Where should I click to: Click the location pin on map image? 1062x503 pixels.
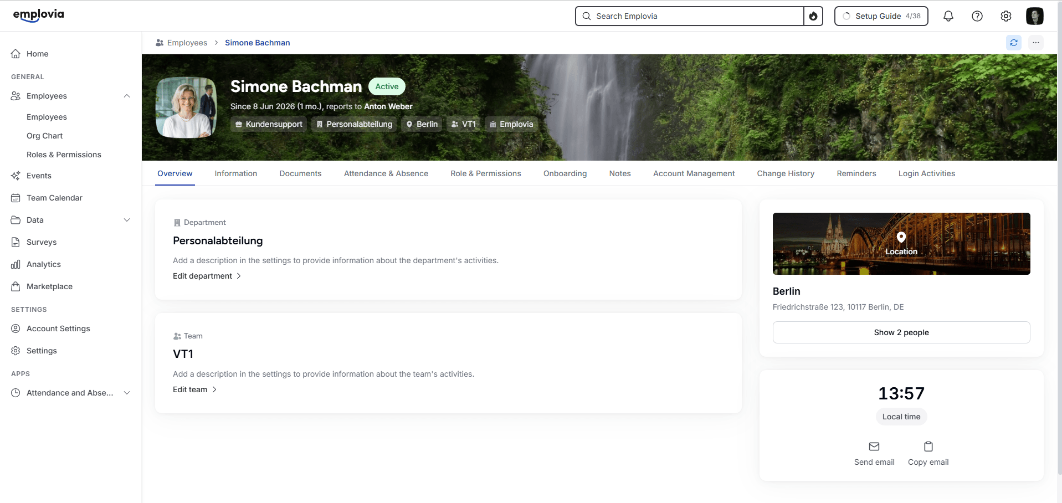click(901, 237)
